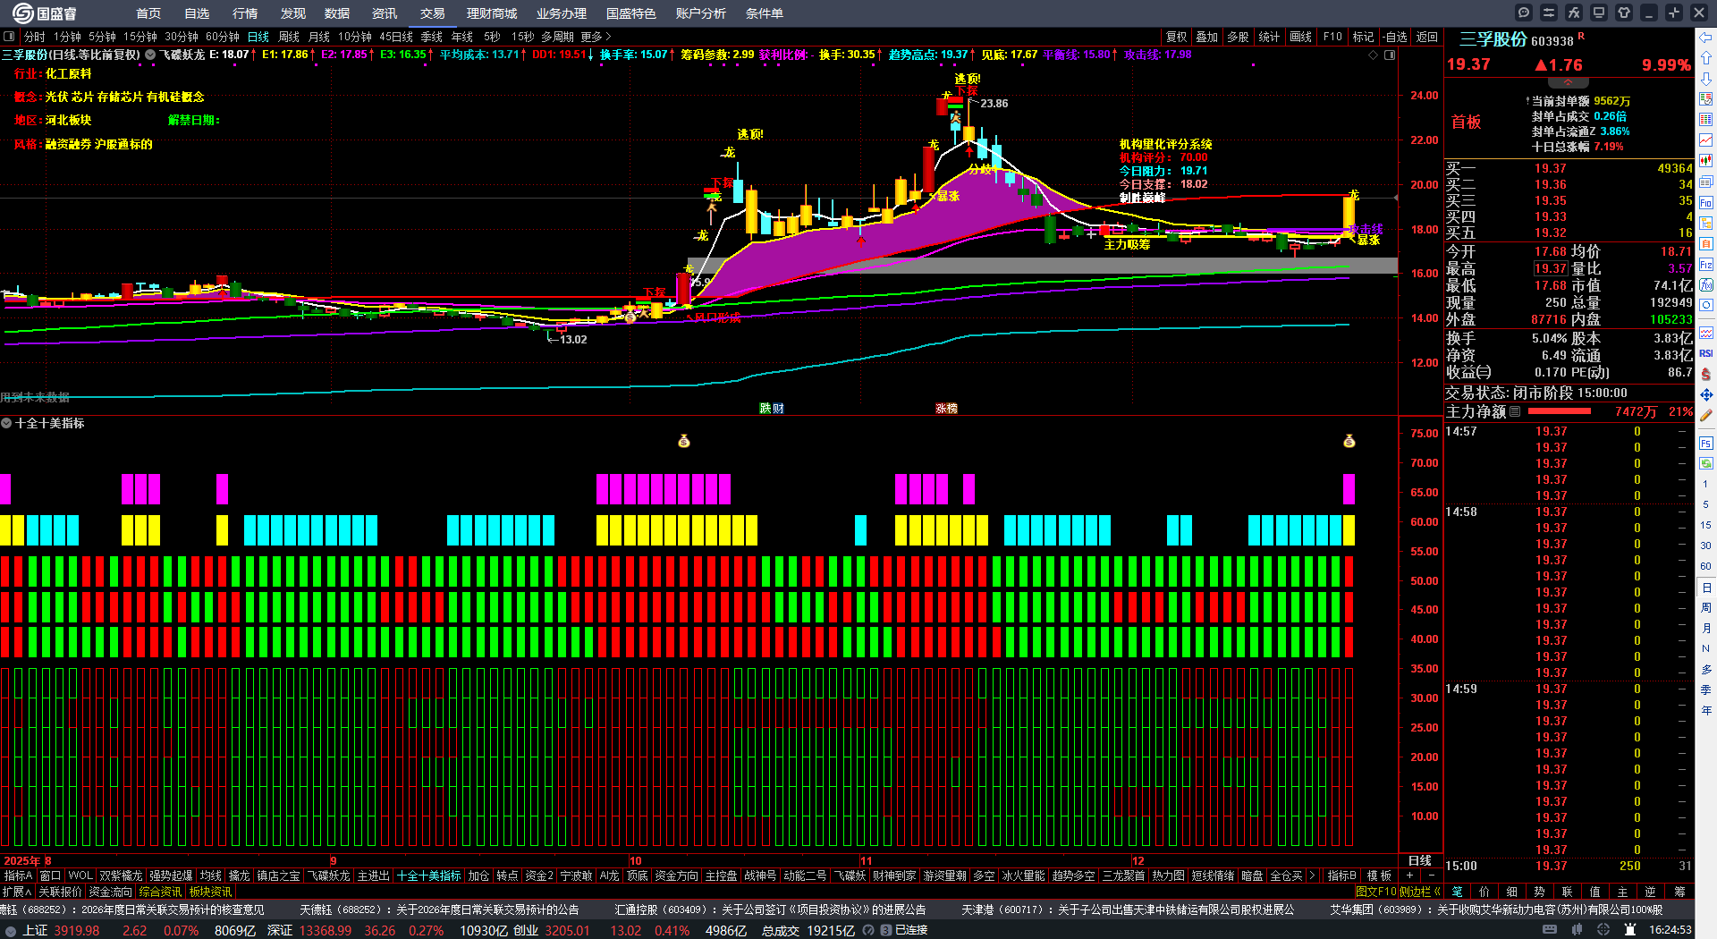Toggle the 分时 view
This screenshot has width=1717, height=939.
34,37
